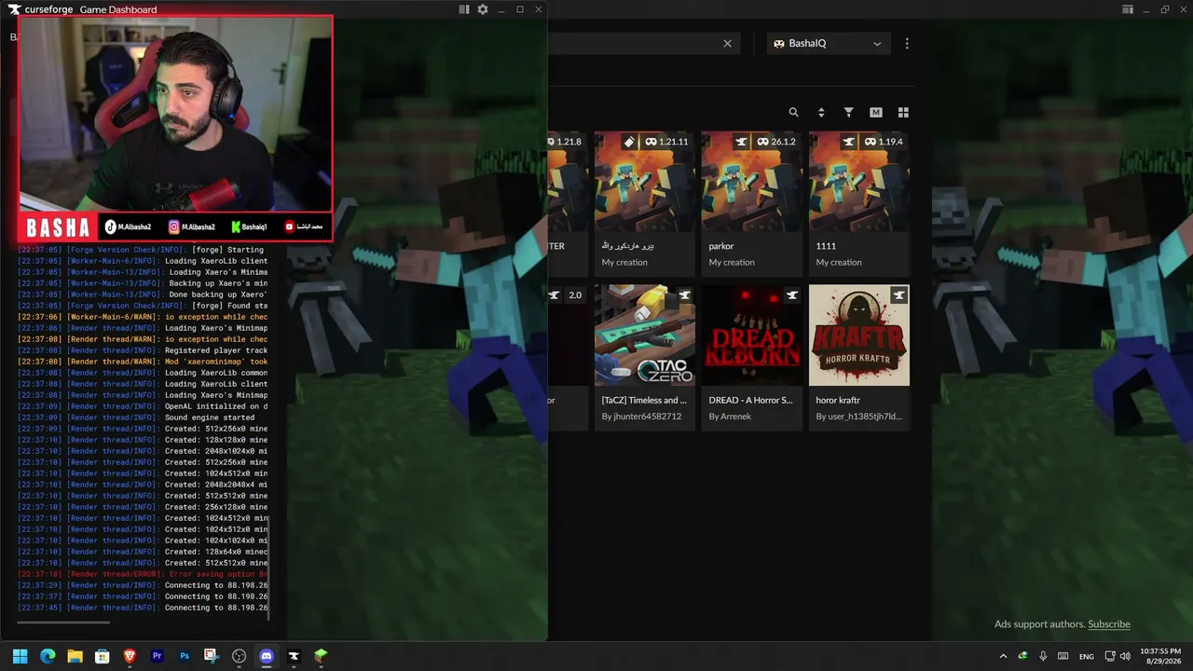The image size is (1193, 671).
Task: Click the 'By jhunter64582712' author text
Action: click(641, 417)
